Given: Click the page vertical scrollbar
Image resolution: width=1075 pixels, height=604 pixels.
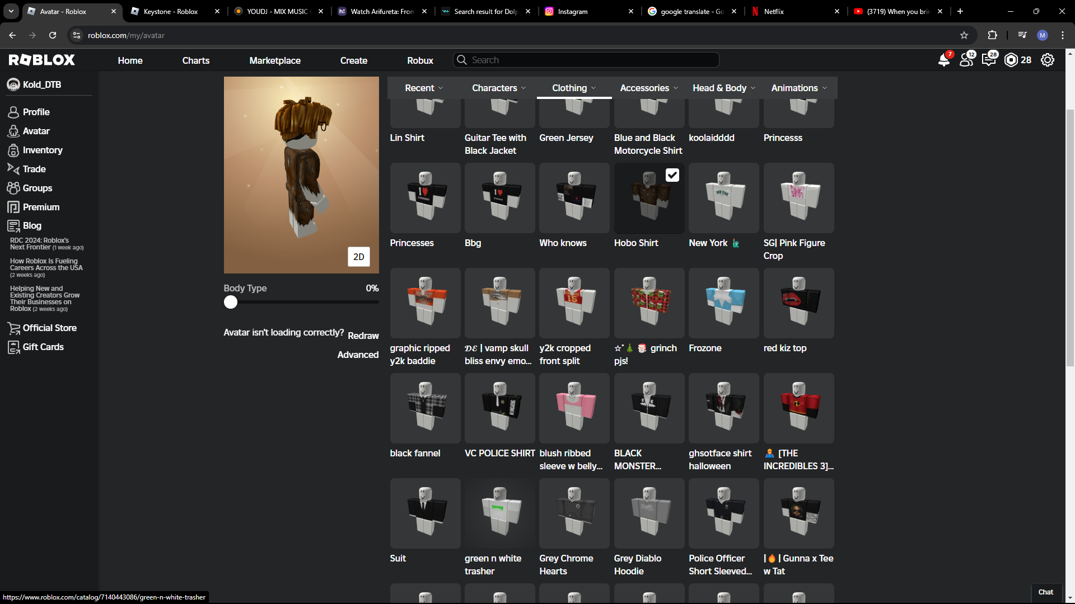Looking at the screenshot, I should (1070, 238).
